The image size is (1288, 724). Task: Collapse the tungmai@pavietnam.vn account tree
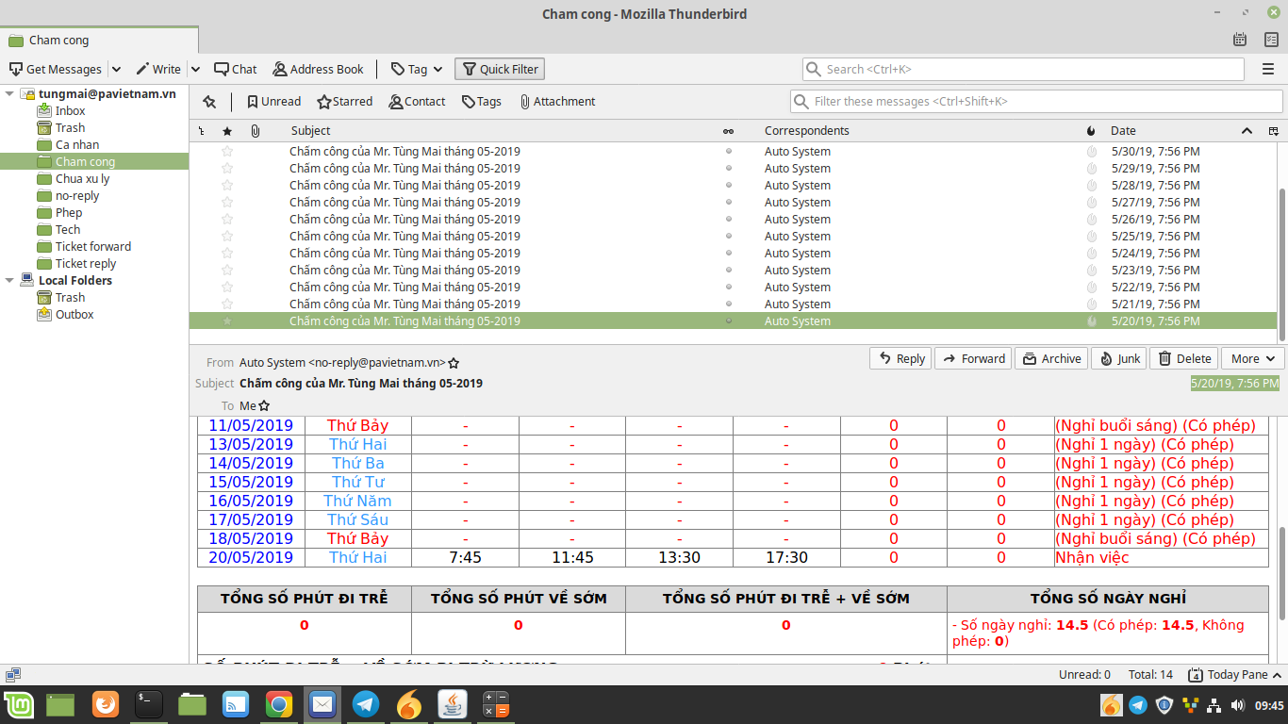click(x=9, y=94)
